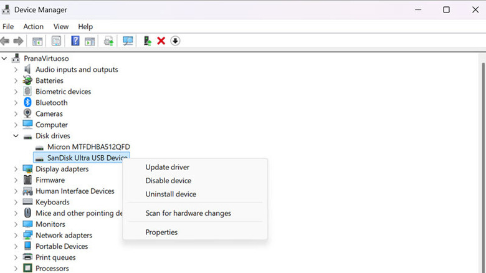Open the View menu
The image size is (486, 273).
click(61, 27)
